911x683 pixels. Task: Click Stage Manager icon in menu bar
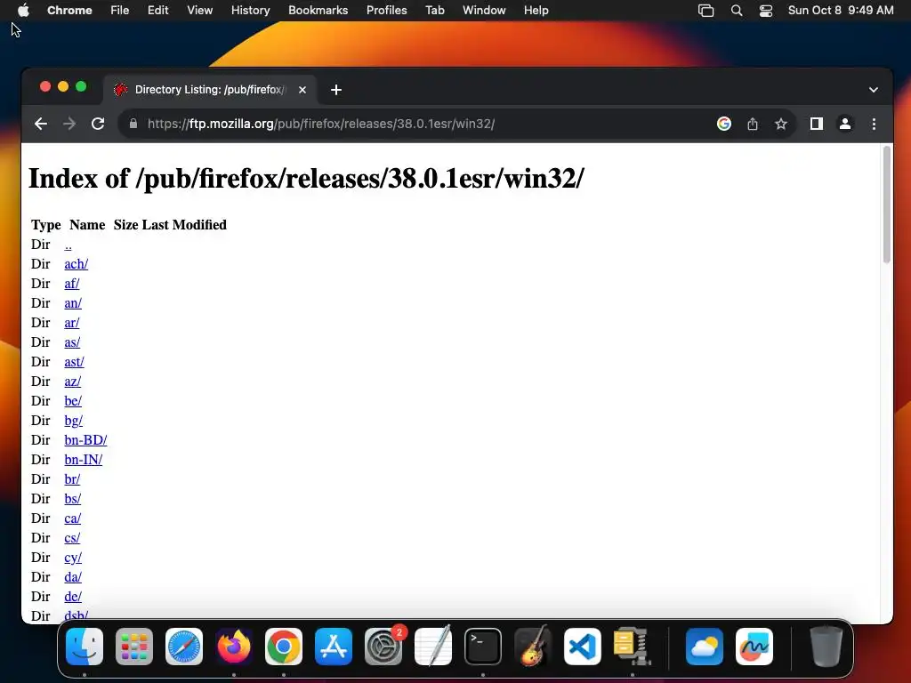[x=705, y=11]
